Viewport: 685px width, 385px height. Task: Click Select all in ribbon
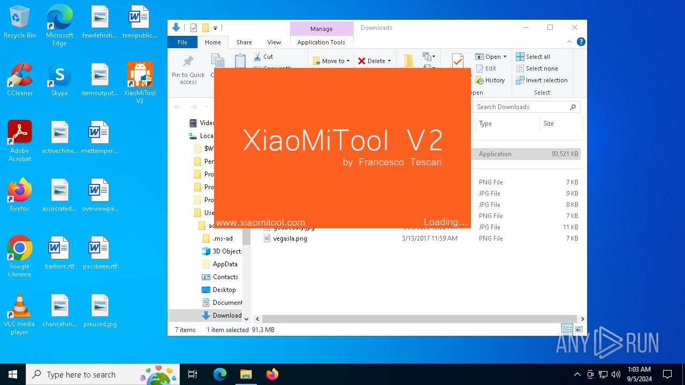[533, 57]
